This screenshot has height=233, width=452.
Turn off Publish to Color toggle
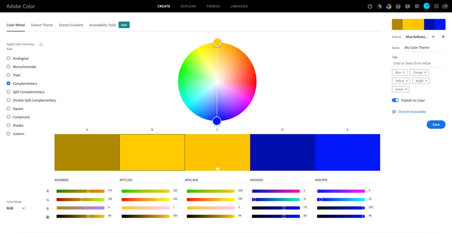pyautogui.click(x=395, y=100)
